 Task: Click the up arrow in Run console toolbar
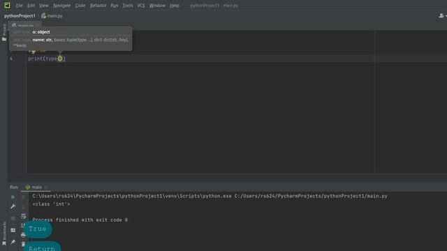point(23,197)
